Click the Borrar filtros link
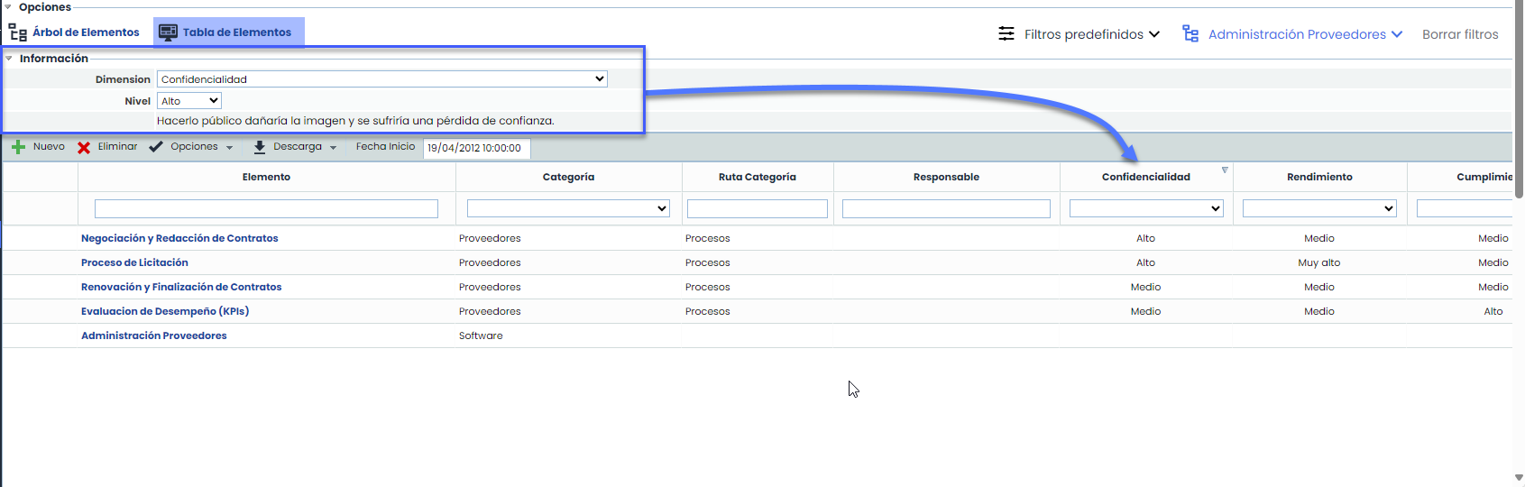 point(1460,34)
